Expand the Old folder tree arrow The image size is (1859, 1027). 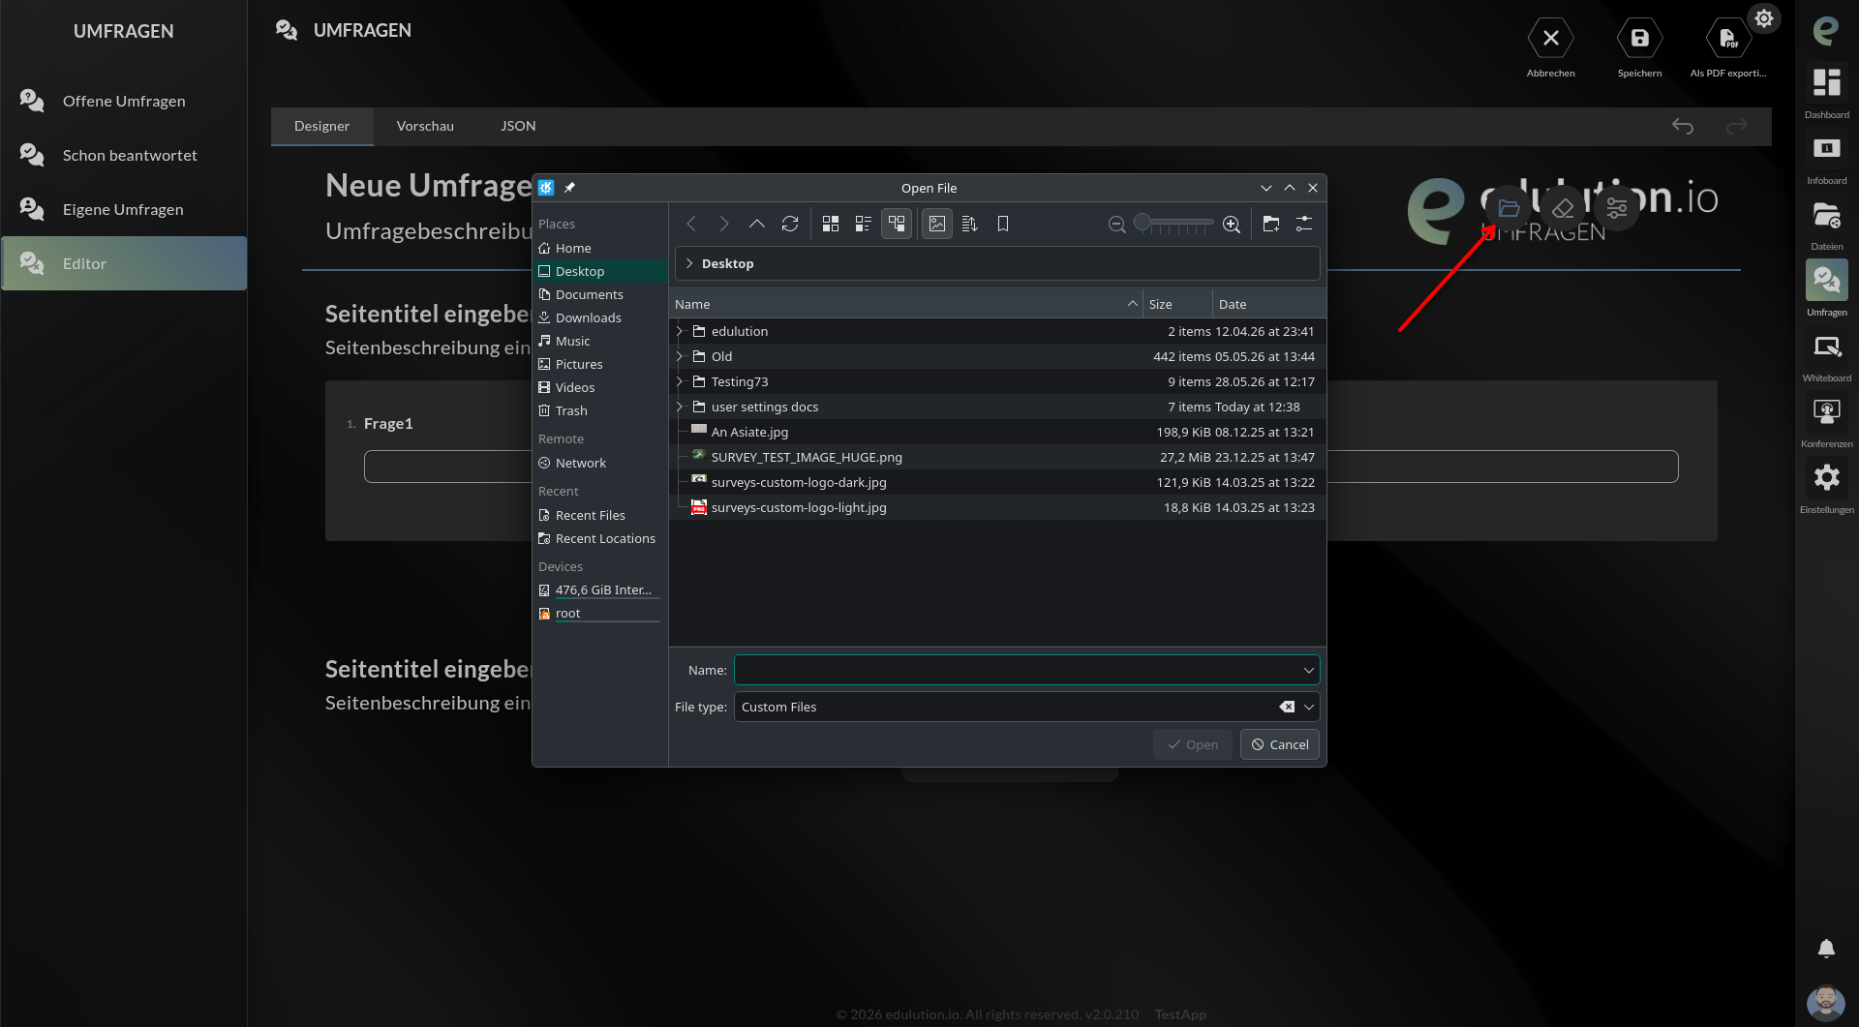680,356
